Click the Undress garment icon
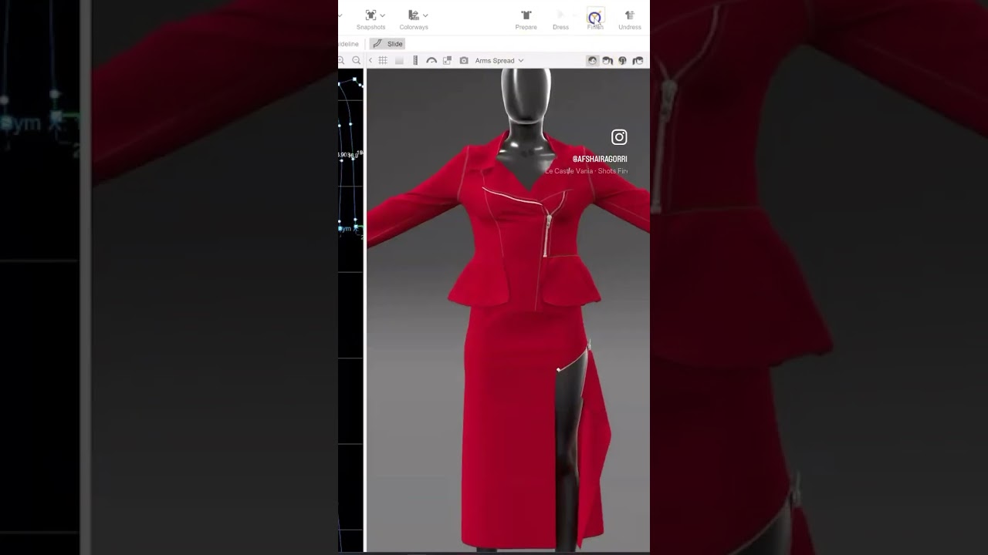 (x=630, y=15)
